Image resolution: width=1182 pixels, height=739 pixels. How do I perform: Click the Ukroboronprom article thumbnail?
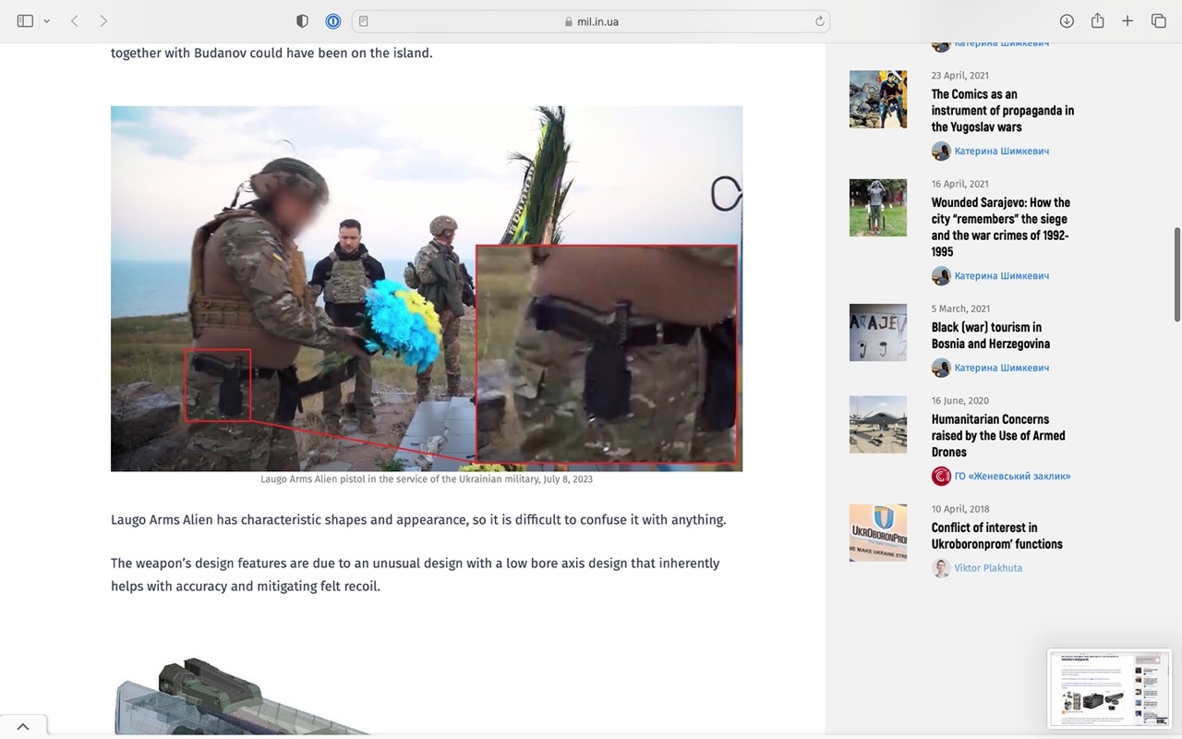point(877,533)
